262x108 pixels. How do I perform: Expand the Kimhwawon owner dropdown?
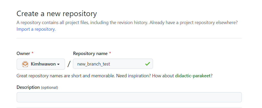pos(41,64)
